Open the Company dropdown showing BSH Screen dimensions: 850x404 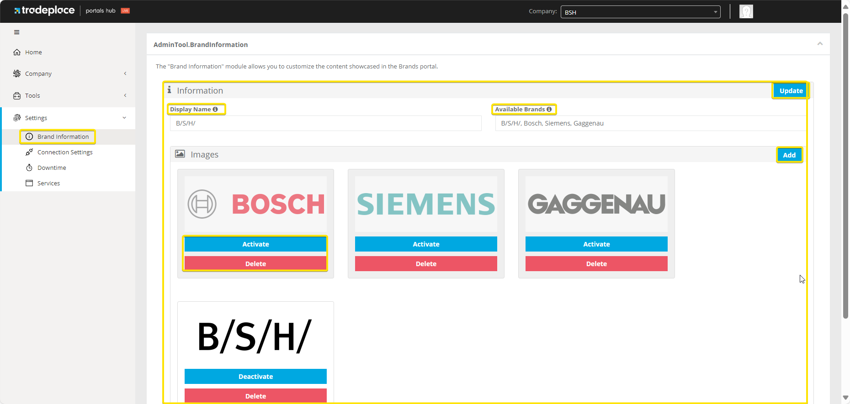[641, 12]
